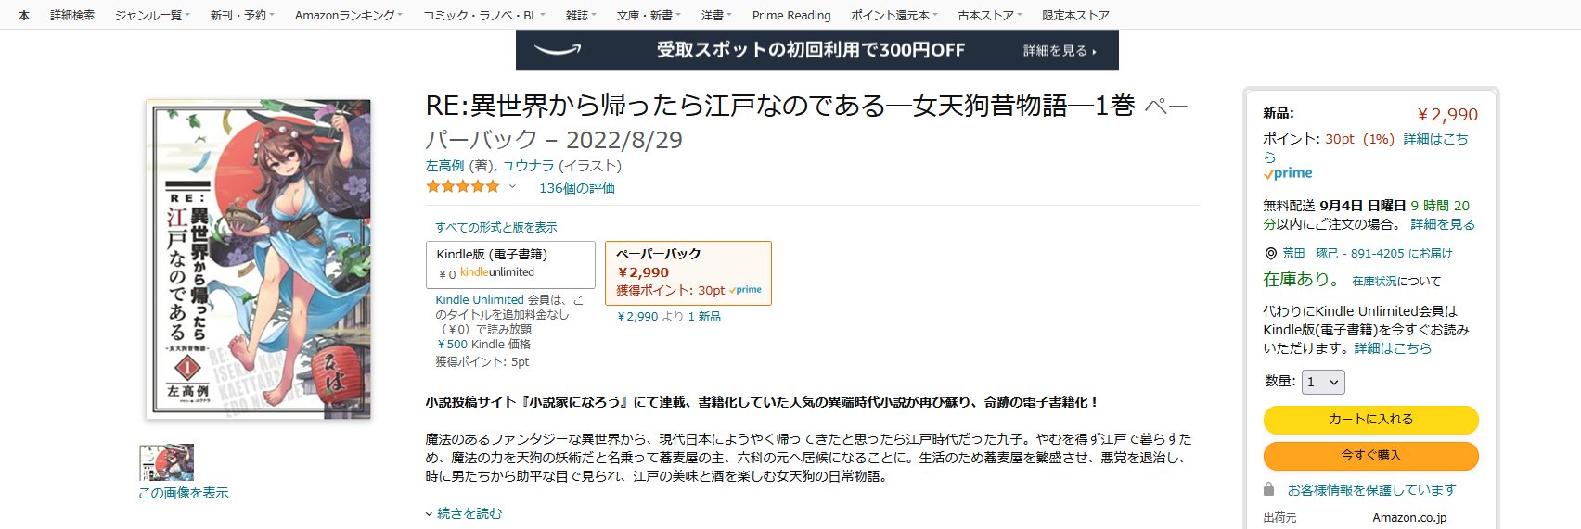
Task: Select the Kindle版 (電子書籍) format
Action: pos(510,265)
